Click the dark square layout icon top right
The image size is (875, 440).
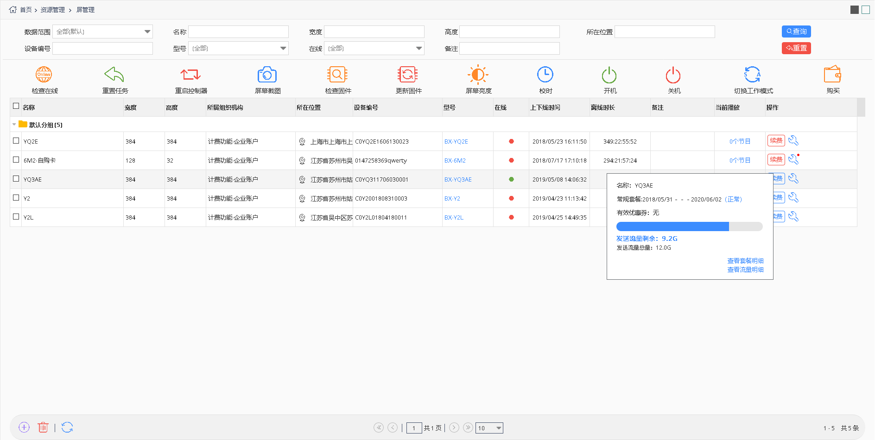click(855, 10)
